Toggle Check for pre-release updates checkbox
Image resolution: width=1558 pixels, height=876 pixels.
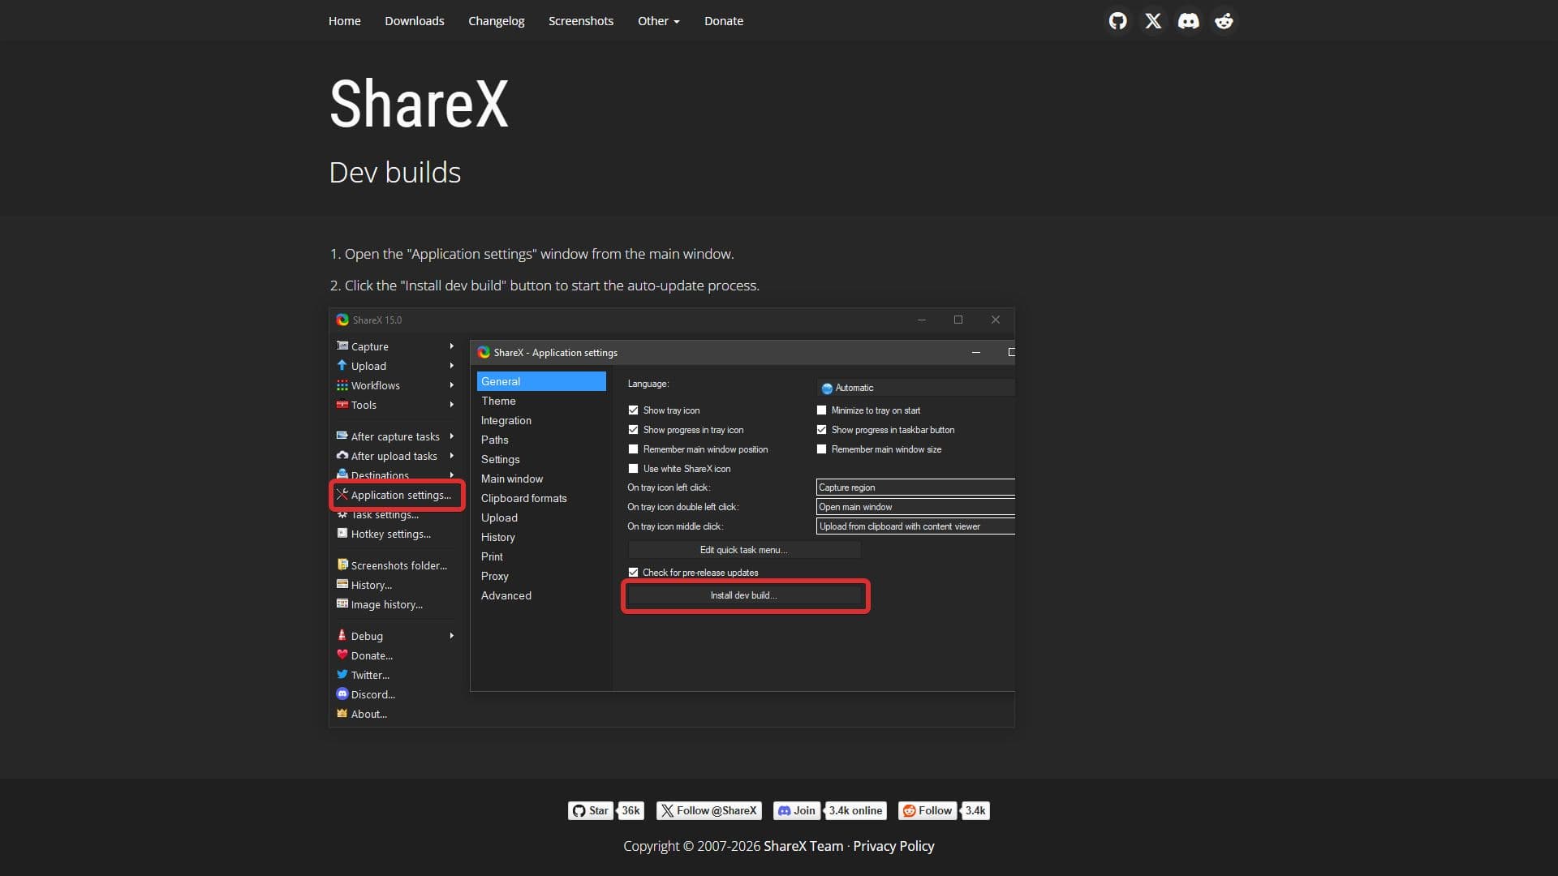633,573
